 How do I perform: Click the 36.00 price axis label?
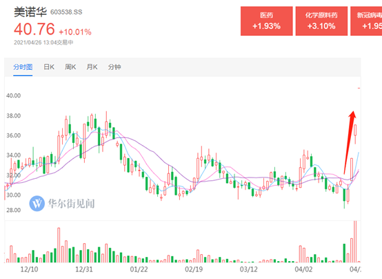(13, 135)
